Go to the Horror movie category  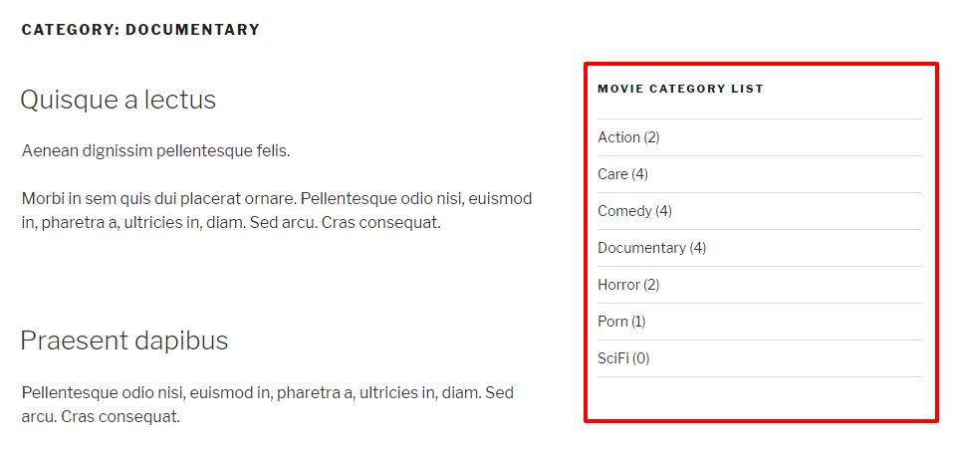[618, 285]
